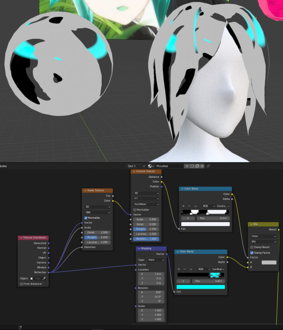
Task: Open Voronoi Euclidean distance metric dropdown
Action: point(146,204)
